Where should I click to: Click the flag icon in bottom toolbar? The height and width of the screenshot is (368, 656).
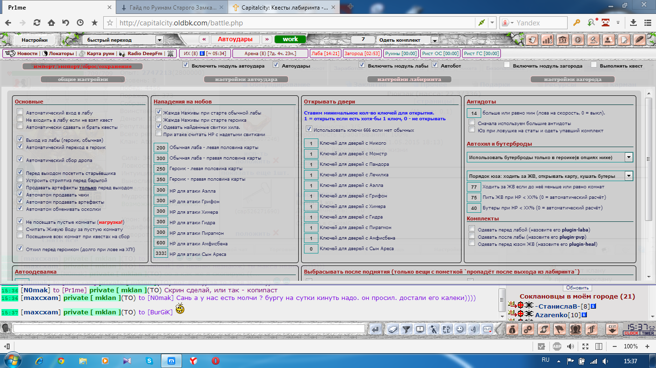[560, 329]
